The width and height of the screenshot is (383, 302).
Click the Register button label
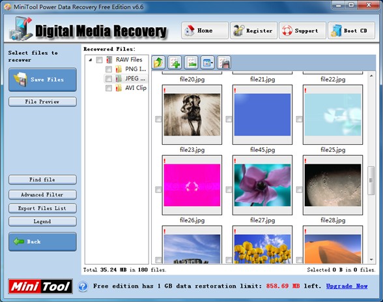click(259, 31)
